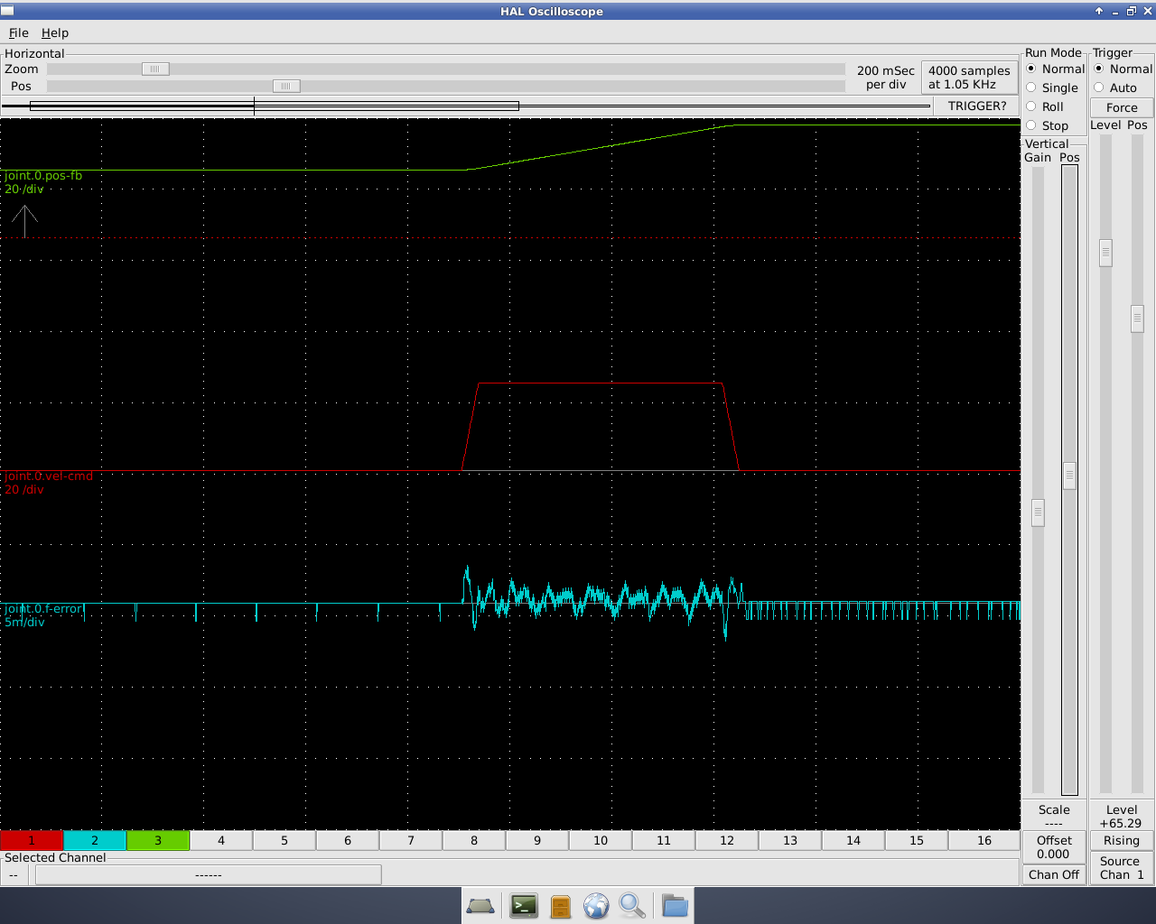The height and width of the screenshot is (924, 1156).
Task: Click the trigger level arrow marker
Action: 24,221
